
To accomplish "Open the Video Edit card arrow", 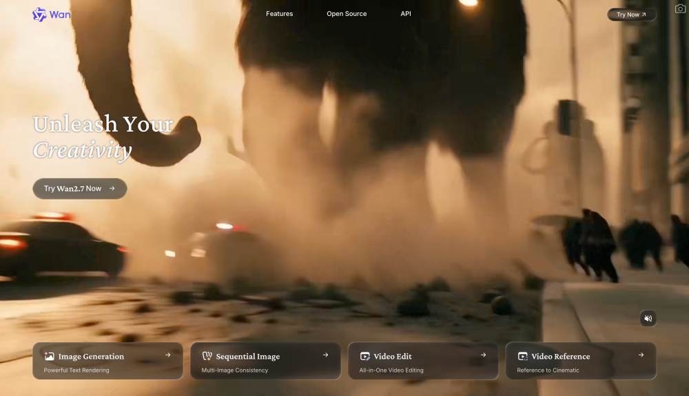I will [484, 355].
